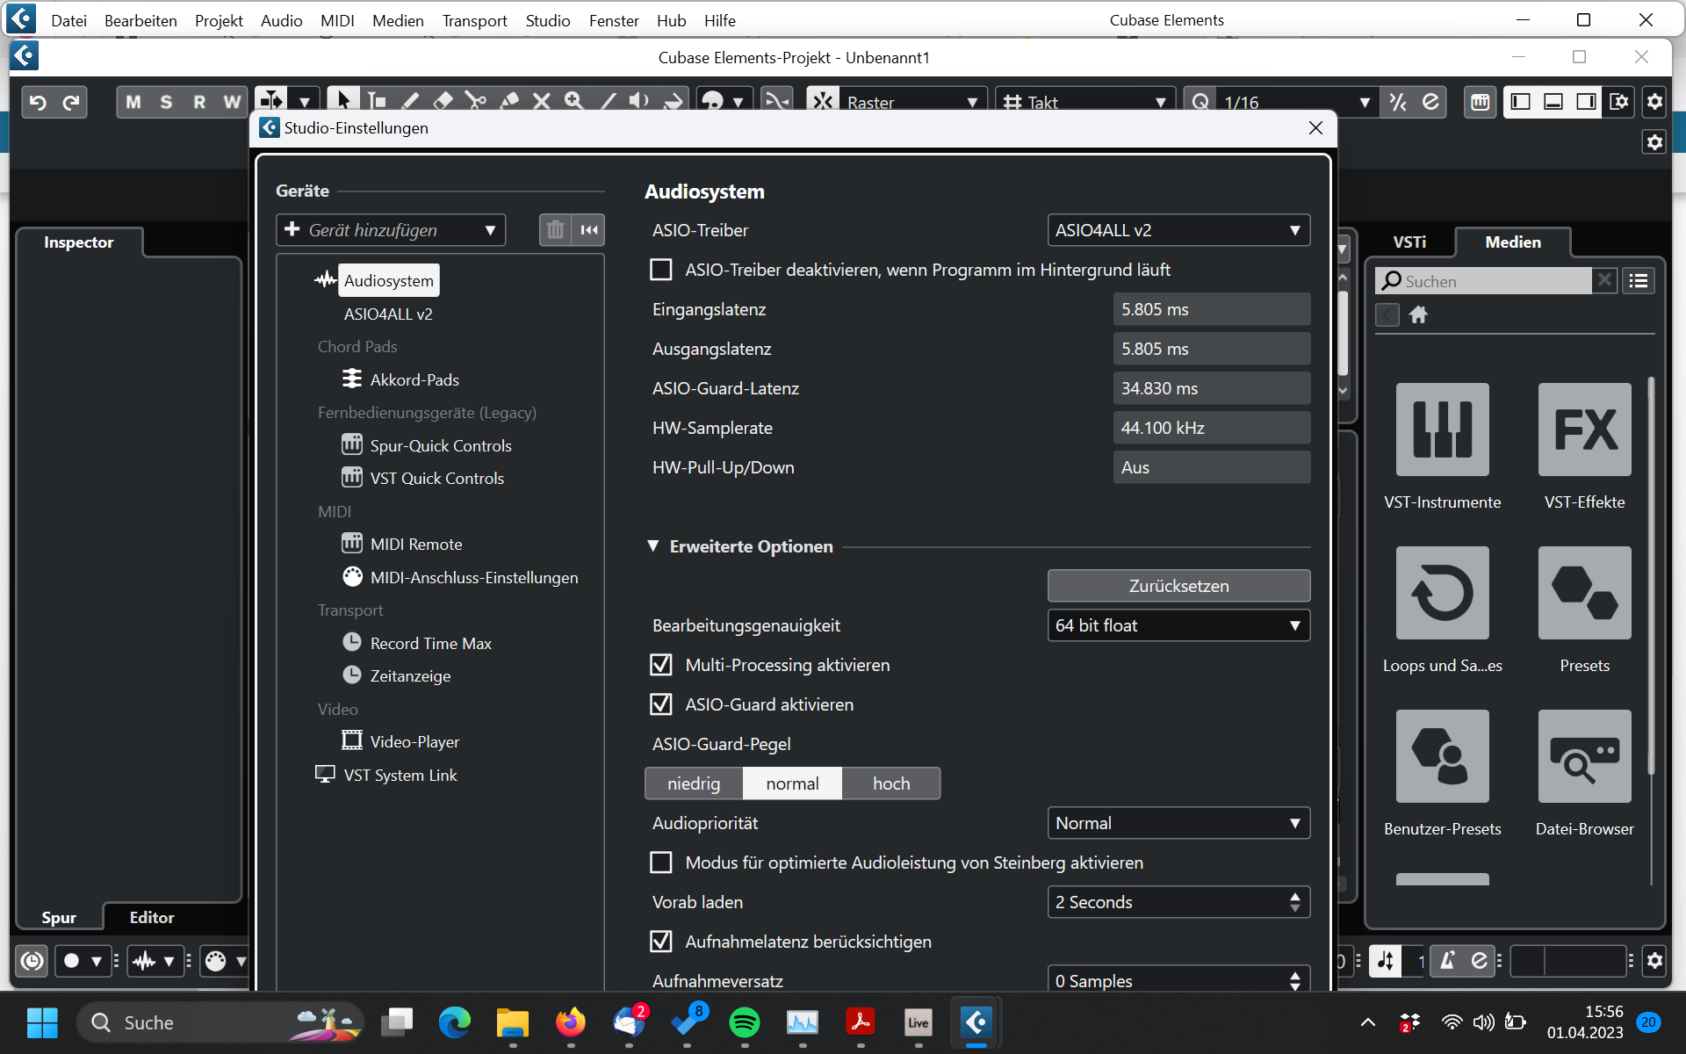Redo the last action in toolbar
Viewport: 1686px width, 1054px height.
tap(71, 102)
